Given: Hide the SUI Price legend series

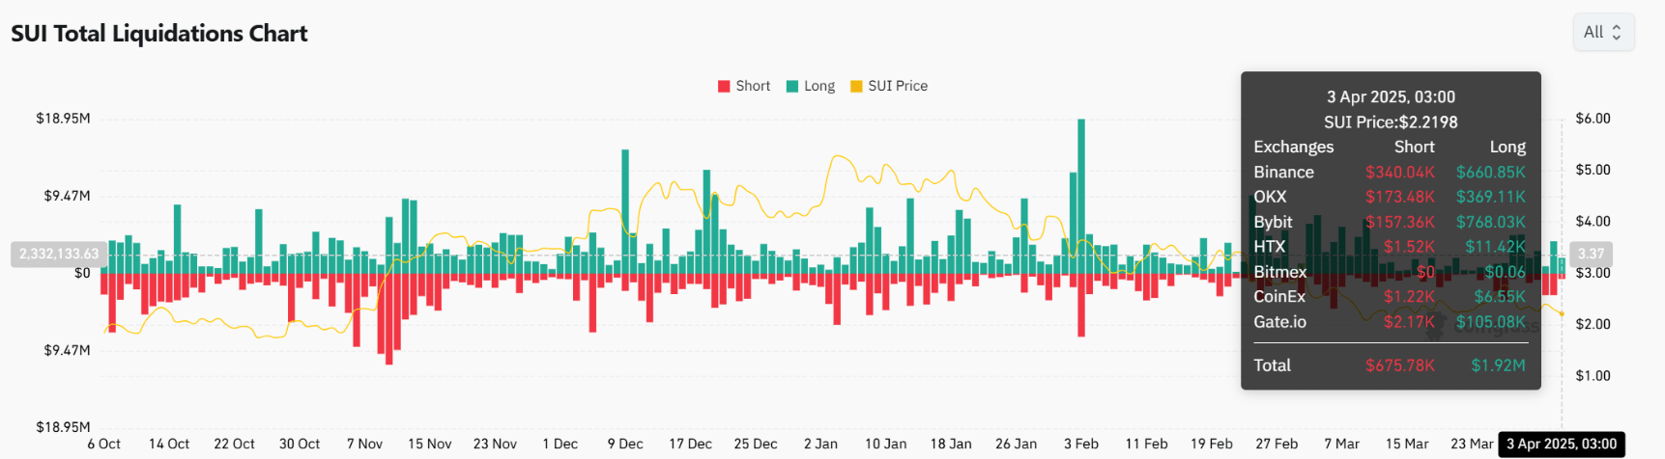Looking at the screenshot, I should tap(897, 86).
